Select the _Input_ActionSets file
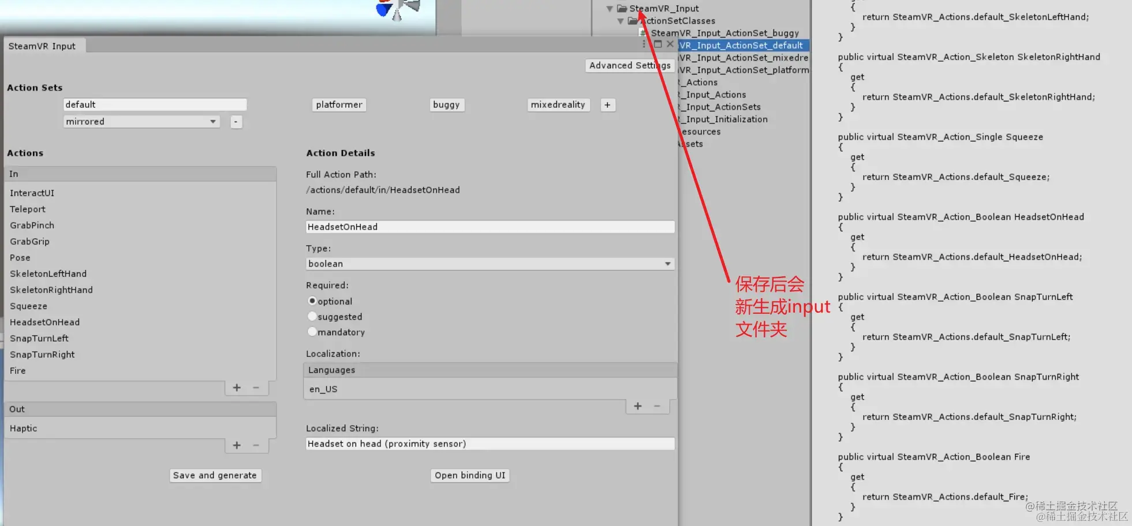 click(720, 107)
